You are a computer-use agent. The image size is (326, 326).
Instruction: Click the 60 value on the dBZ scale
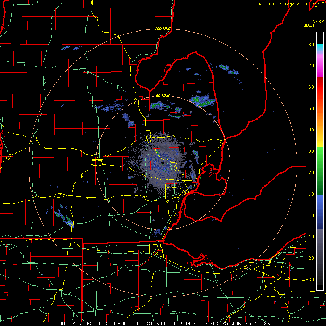(311, 87)
